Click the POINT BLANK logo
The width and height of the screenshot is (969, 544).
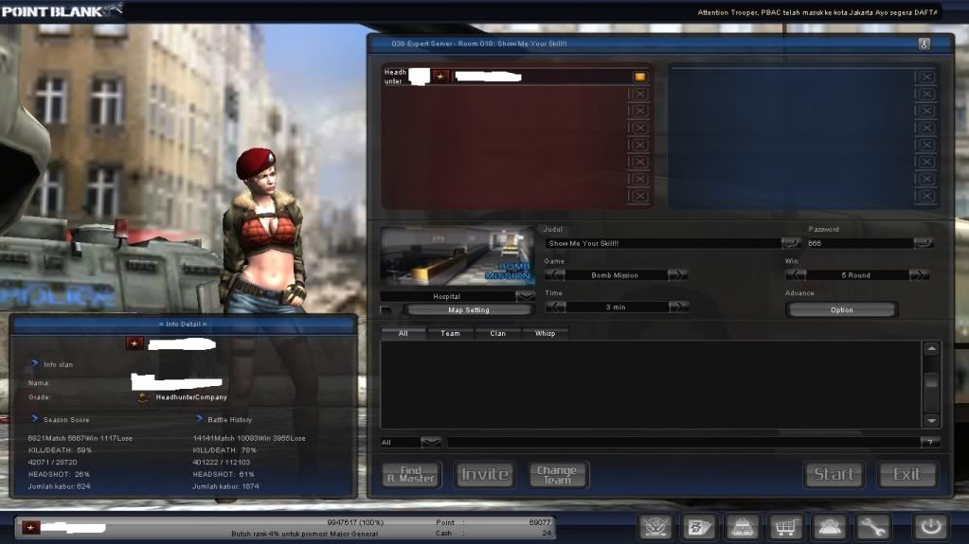[62, 10]
